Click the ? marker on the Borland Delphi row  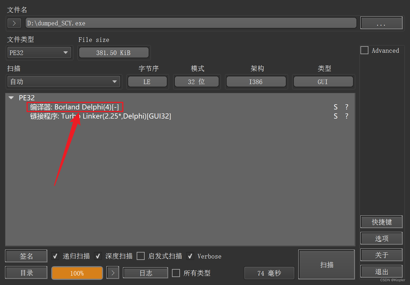click(x=347, y=107)
